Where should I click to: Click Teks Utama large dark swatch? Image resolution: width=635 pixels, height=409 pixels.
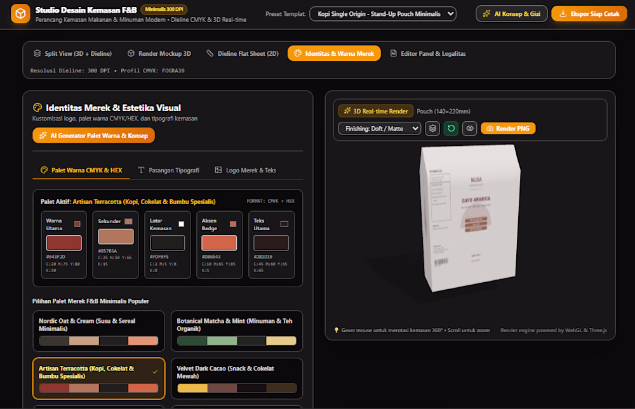click(271, 243)
